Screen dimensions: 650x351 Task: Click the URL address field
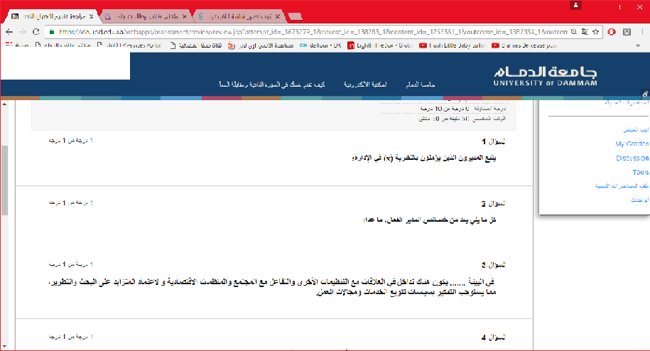click(x=313, y=32)
